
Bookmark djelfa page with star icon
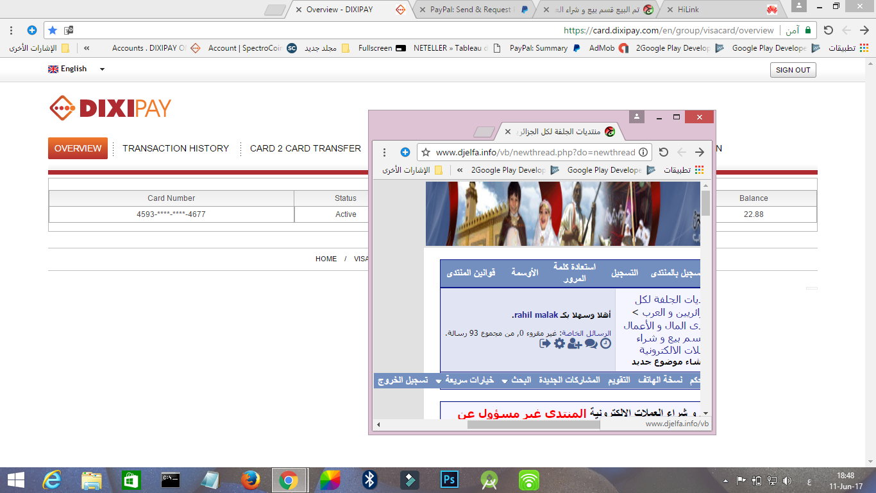[425, 152]
